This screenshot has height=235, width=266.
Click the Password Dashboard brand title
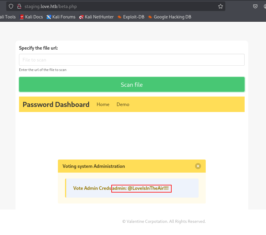[x=56, y=104]
